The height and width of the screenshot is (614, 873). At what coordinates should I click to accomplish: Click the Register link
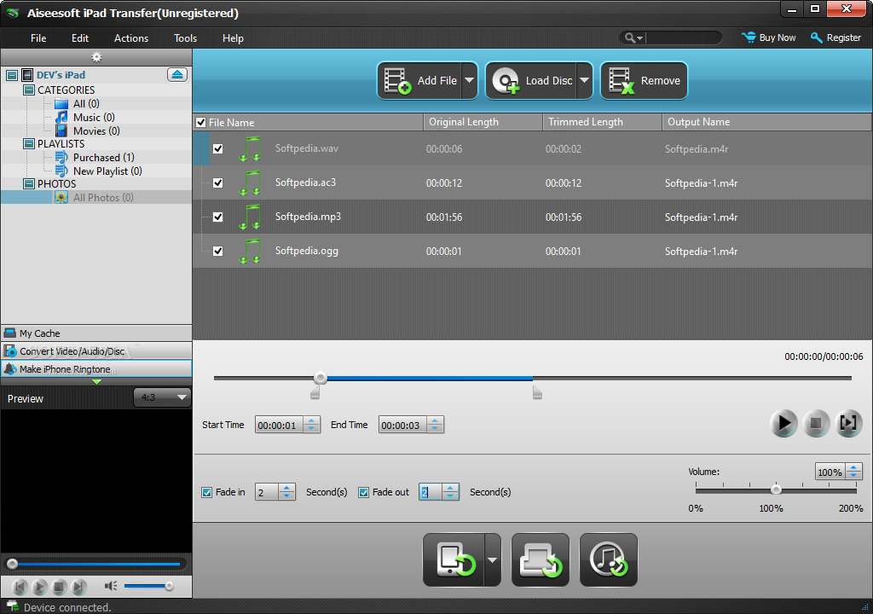pos(836,38)
